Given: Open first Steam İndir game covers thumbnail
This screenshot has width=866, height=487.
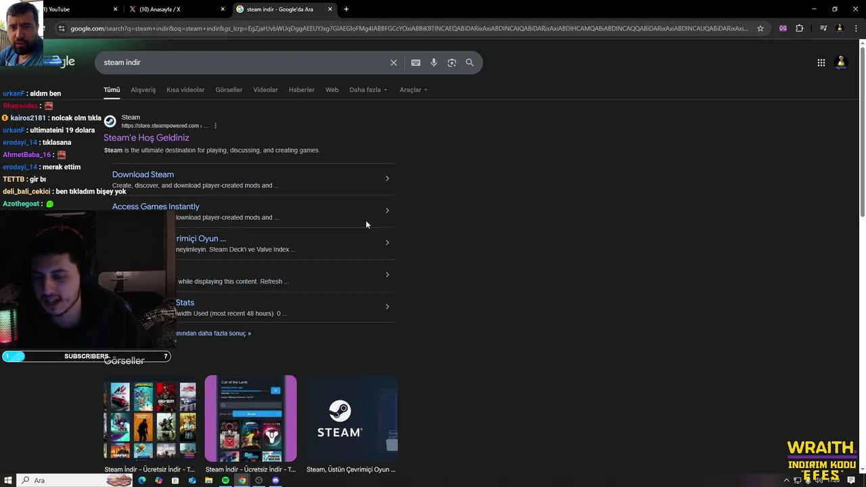Looking at the screenshot, I should pyautogui.click(x=150, y=419).
